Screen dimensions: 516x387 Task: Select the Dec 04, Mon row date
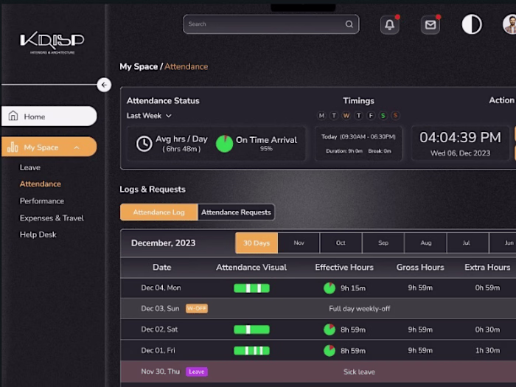tap(161, 287)
